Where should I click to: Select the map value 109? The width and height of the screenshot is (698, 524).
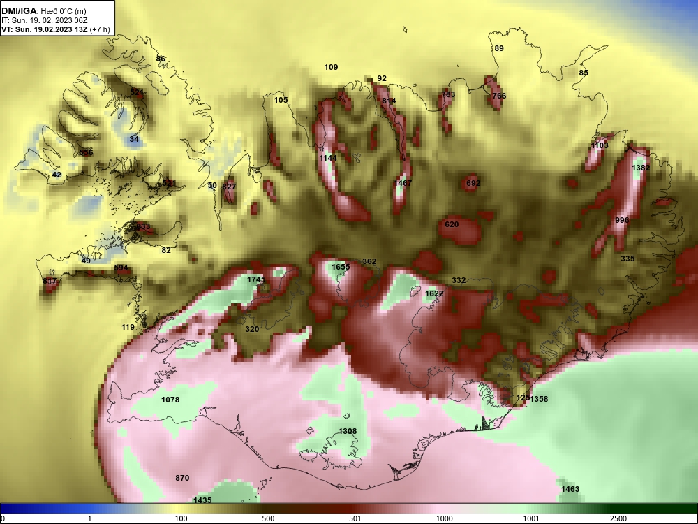click(331, 67)
